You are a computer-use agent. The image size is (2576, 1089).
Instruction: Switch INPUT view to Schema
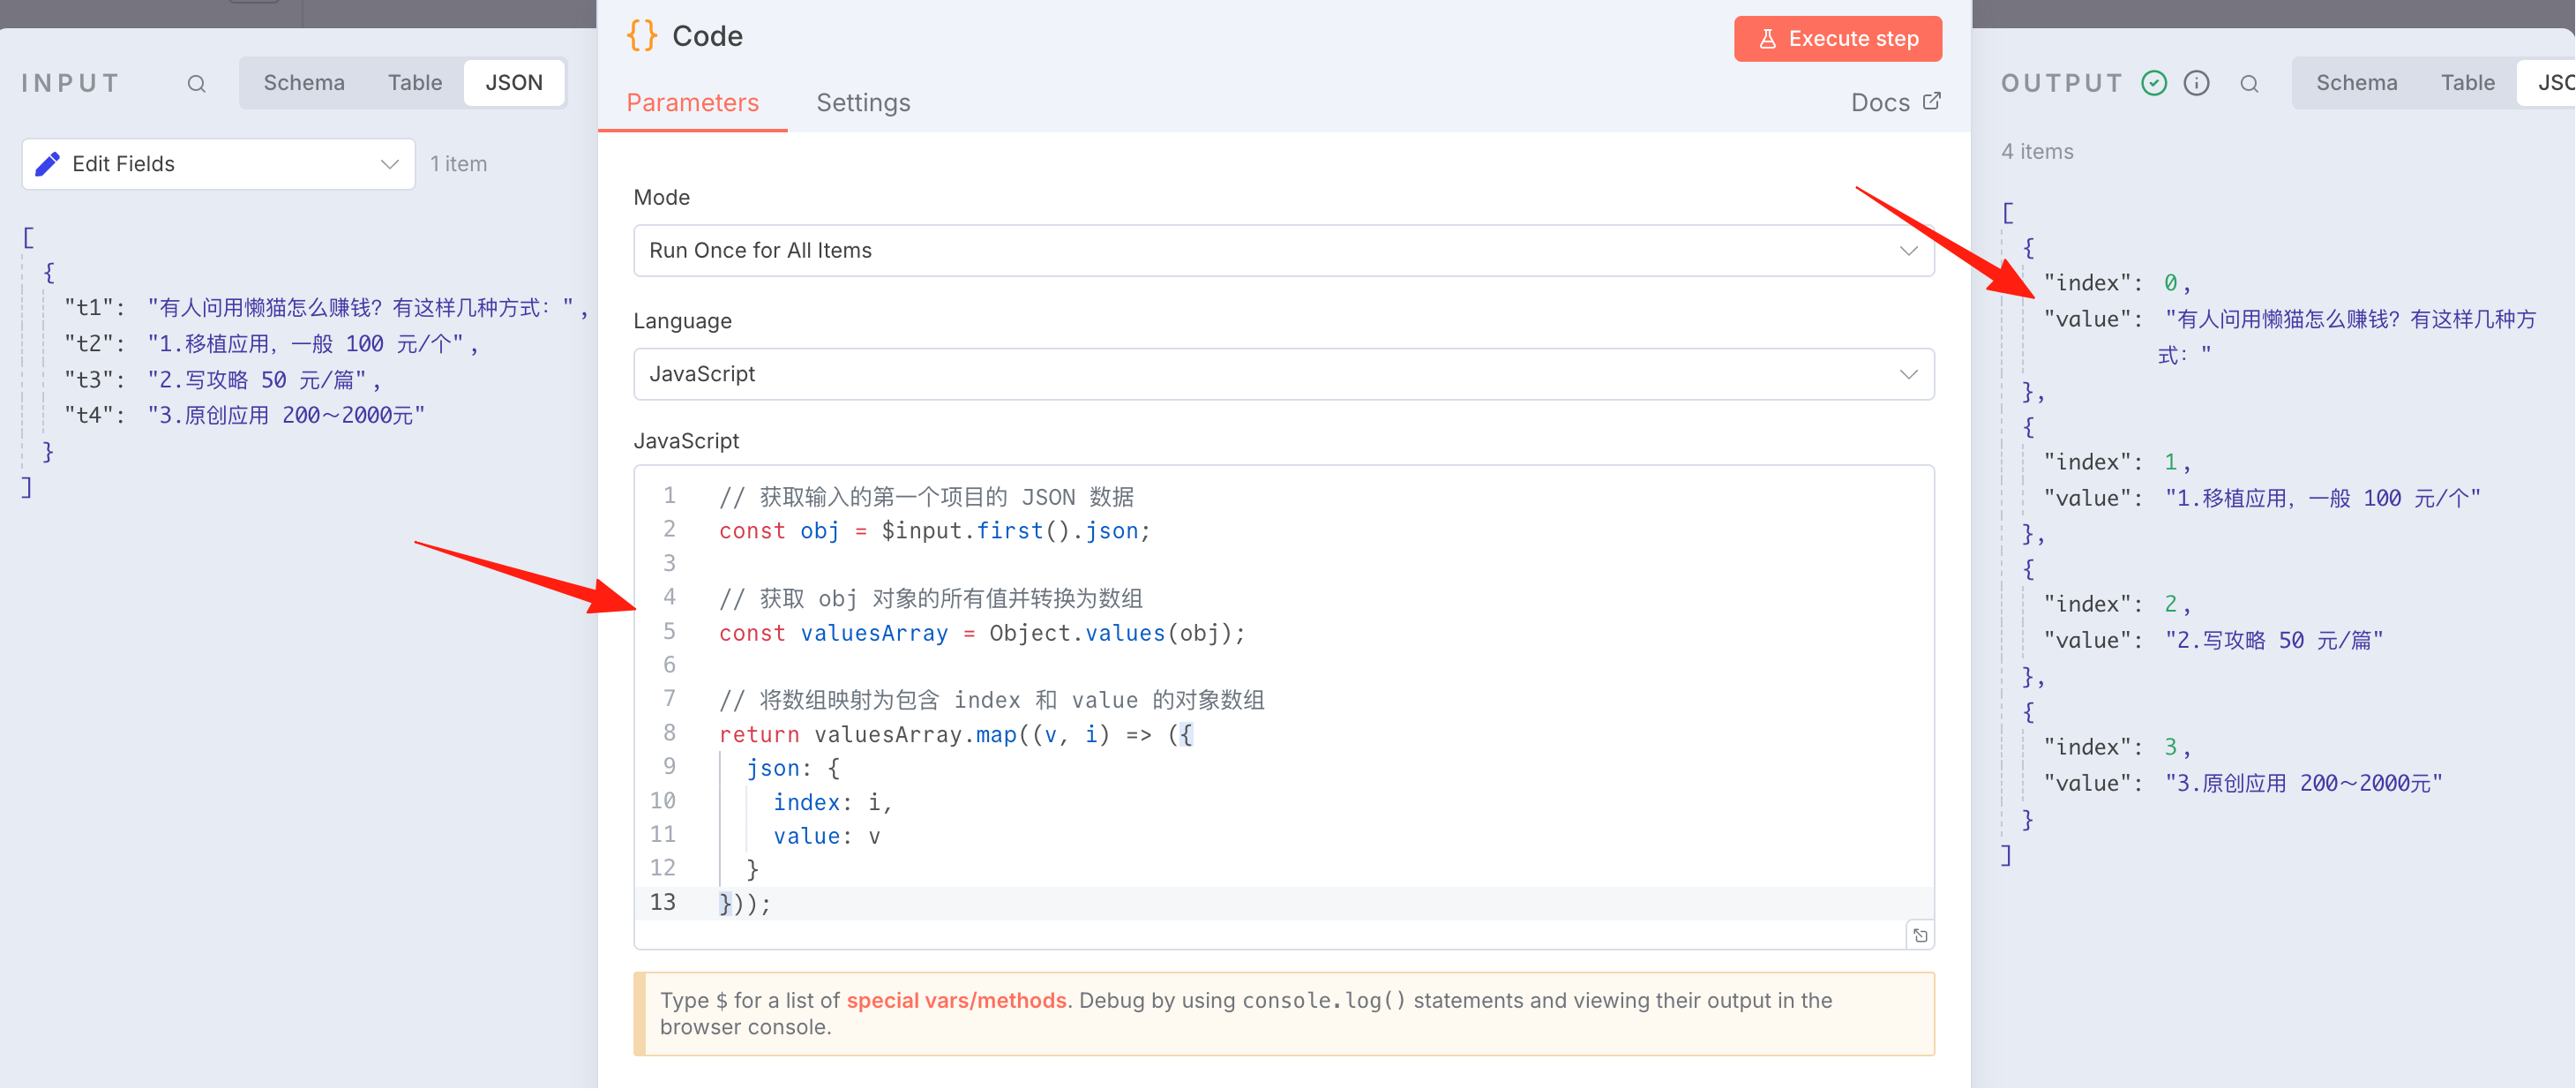pos(304,83)
